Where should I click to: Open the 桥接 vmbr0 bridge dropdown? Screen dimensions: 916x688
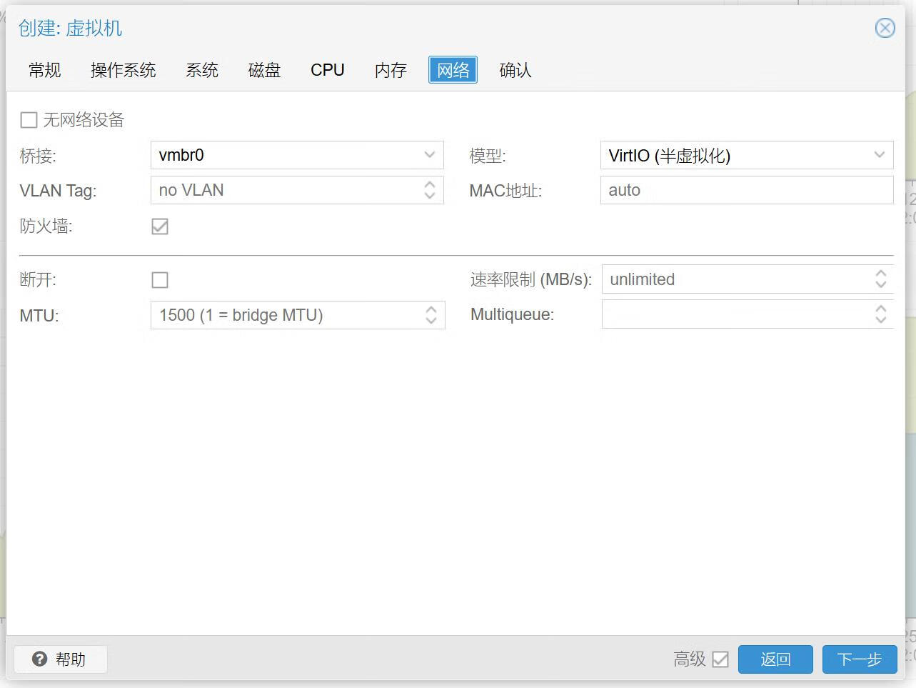[429, 155]
